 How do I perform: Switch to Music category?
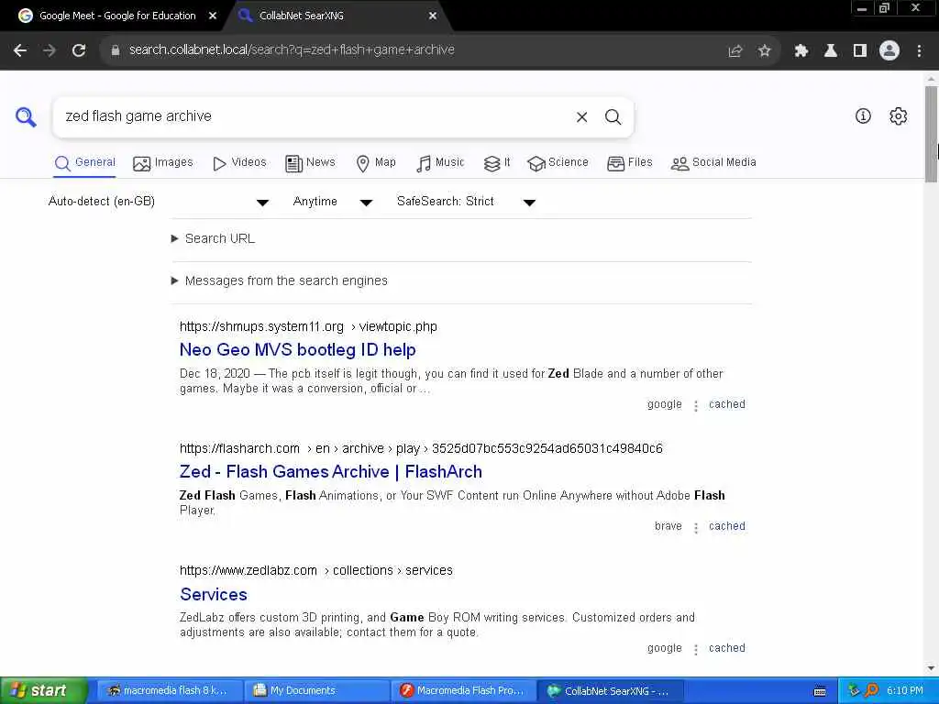coord(440,163)
